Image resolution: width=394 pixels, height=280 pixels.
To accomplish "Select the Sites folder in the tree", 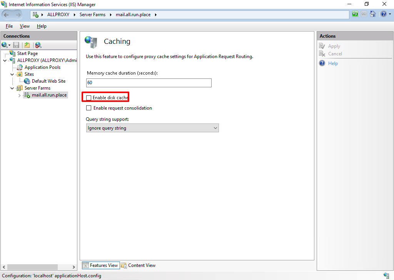I will (29, 74).
